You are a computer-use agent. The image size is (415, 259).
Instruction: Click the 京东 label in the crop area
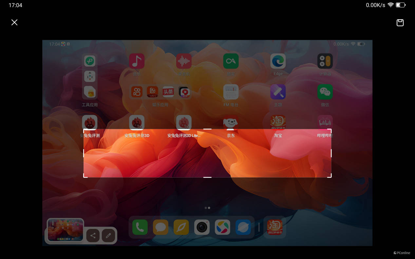click(x=231, y=135)
